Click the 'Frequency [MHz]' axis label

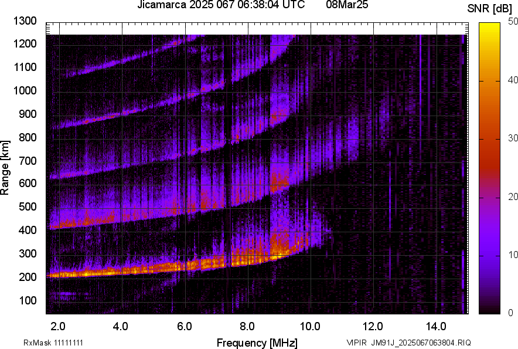click(x=257, y=343)
